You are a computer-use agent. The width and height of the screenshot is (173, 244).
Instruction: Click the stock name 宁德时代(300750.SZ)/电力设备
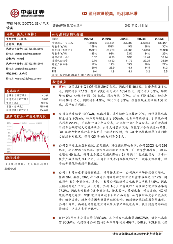click(28, 26)
